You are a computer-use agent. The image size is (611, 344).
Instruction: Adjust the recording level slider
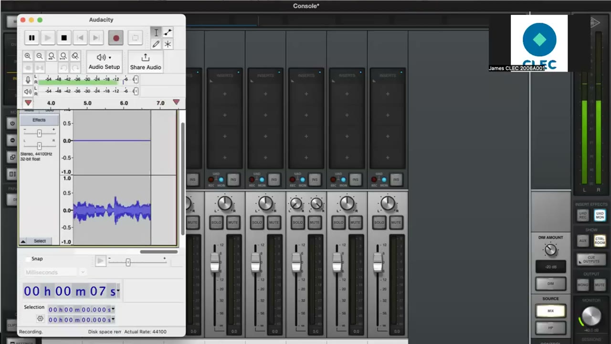[136, 79]
